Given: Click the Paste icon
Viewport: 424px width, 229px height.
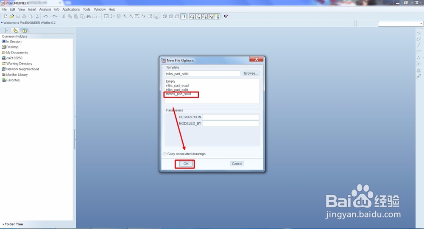Looking at the screenshot, I should click(x=76, y=17).
